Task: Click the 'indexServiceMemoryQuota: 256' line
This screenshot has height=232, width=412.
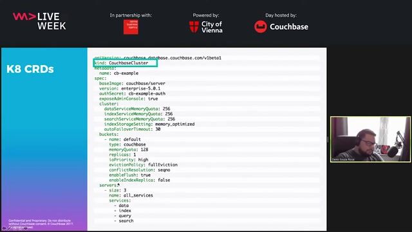Action: tap(138, 114)
